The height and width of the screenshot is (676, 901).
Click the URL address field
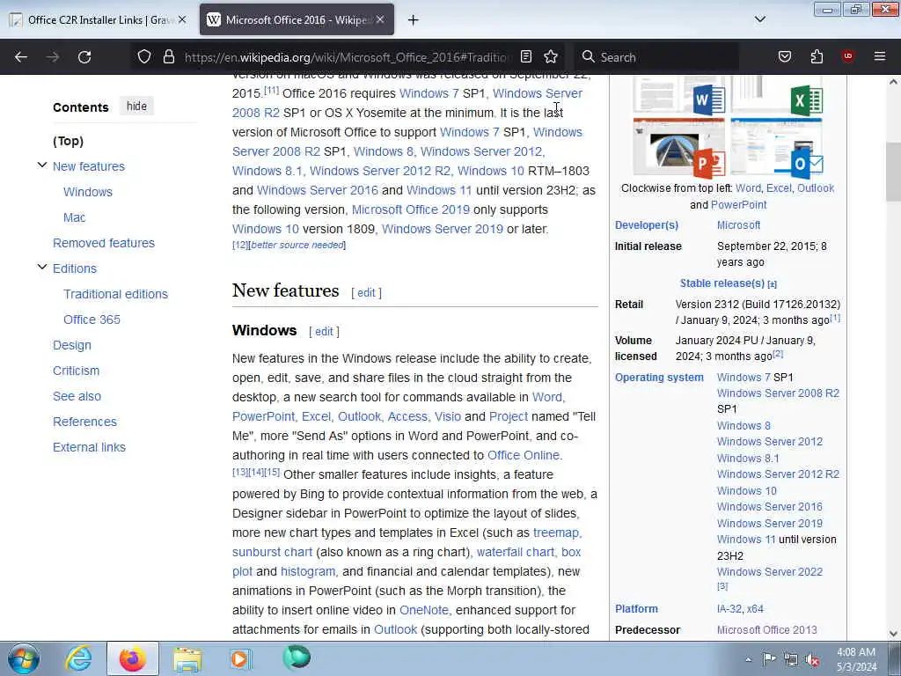click(x=345, y=57)
